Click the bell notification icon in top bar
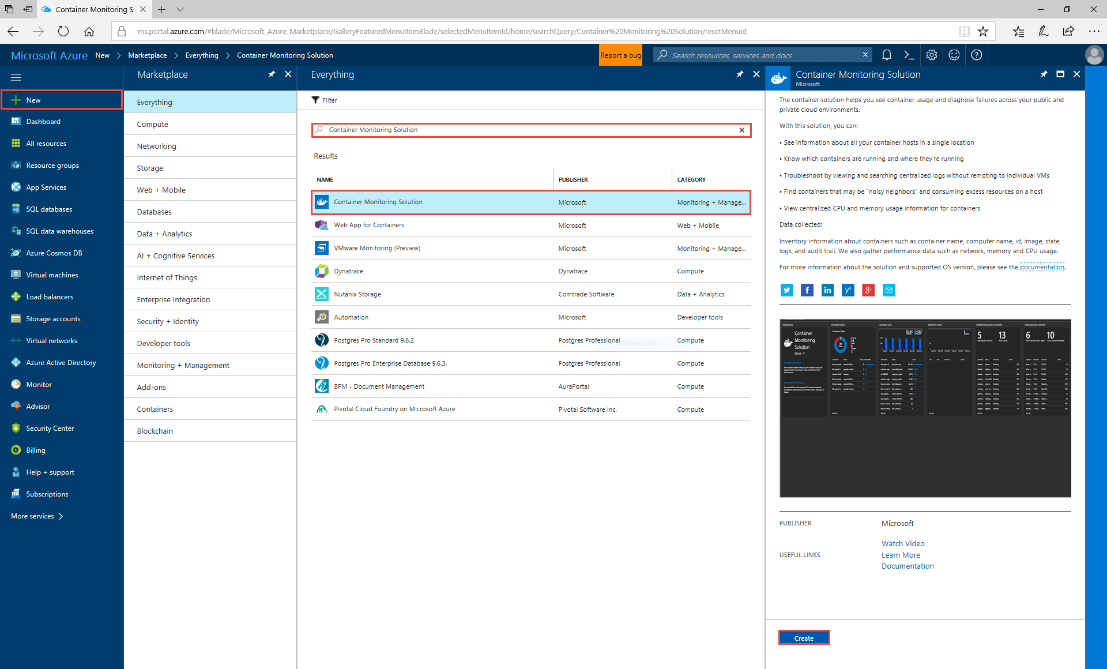The height and width of the screenshot is (669, 1107). pos(886,55)
